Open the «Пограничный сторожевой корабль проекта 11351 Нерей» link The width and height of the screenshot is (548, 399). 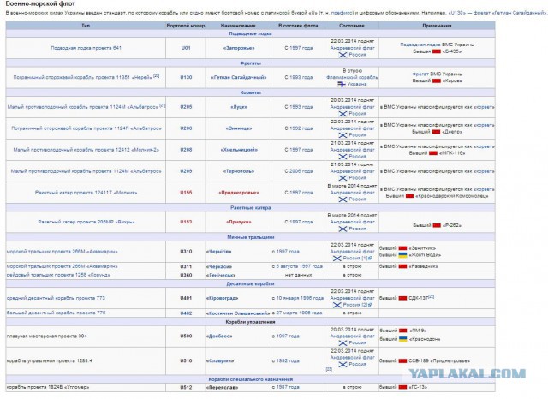point(83,77)
